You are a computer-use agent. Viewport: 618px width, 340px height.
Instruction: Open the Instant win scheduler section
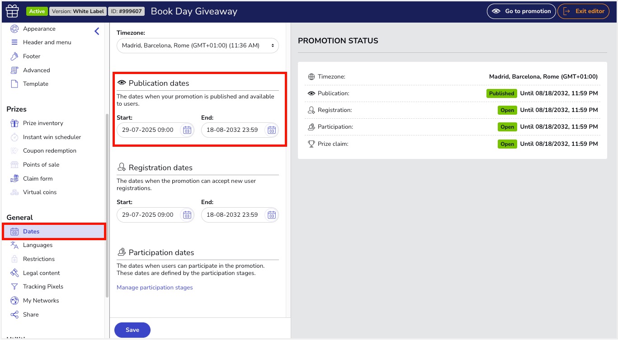pos(52,137)
